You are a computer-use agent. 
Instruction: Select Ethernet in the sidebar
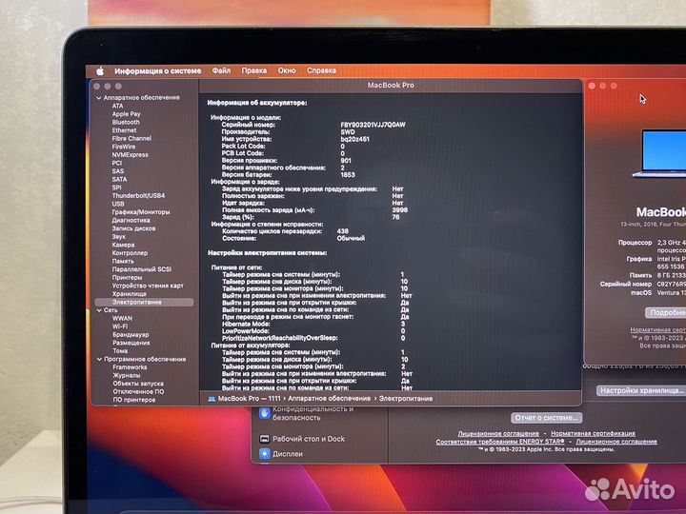pos(124,130)
